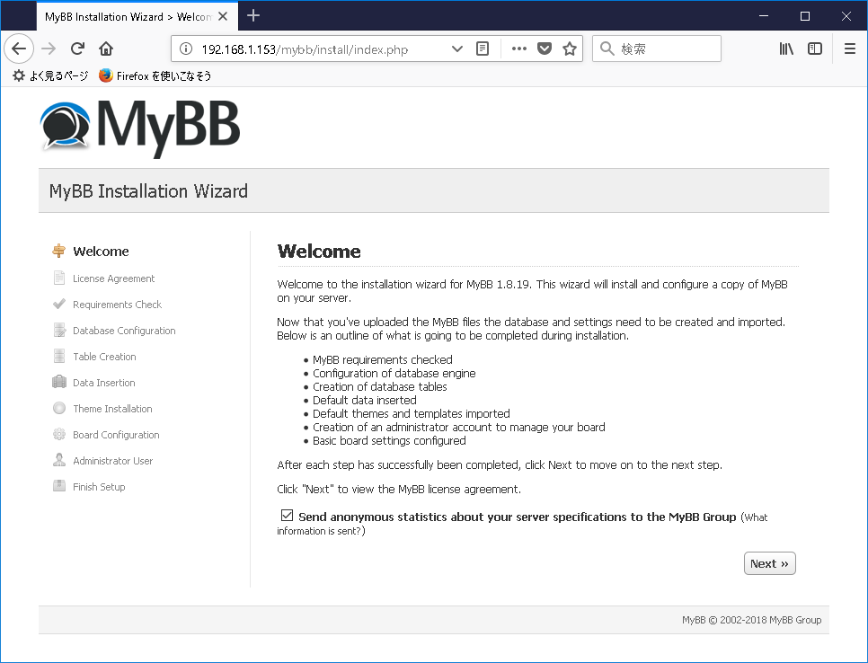The width and height of the screenshot is (868, 663).
Task: Click 'Default data inserted' list item
Action: click(364, 400)
